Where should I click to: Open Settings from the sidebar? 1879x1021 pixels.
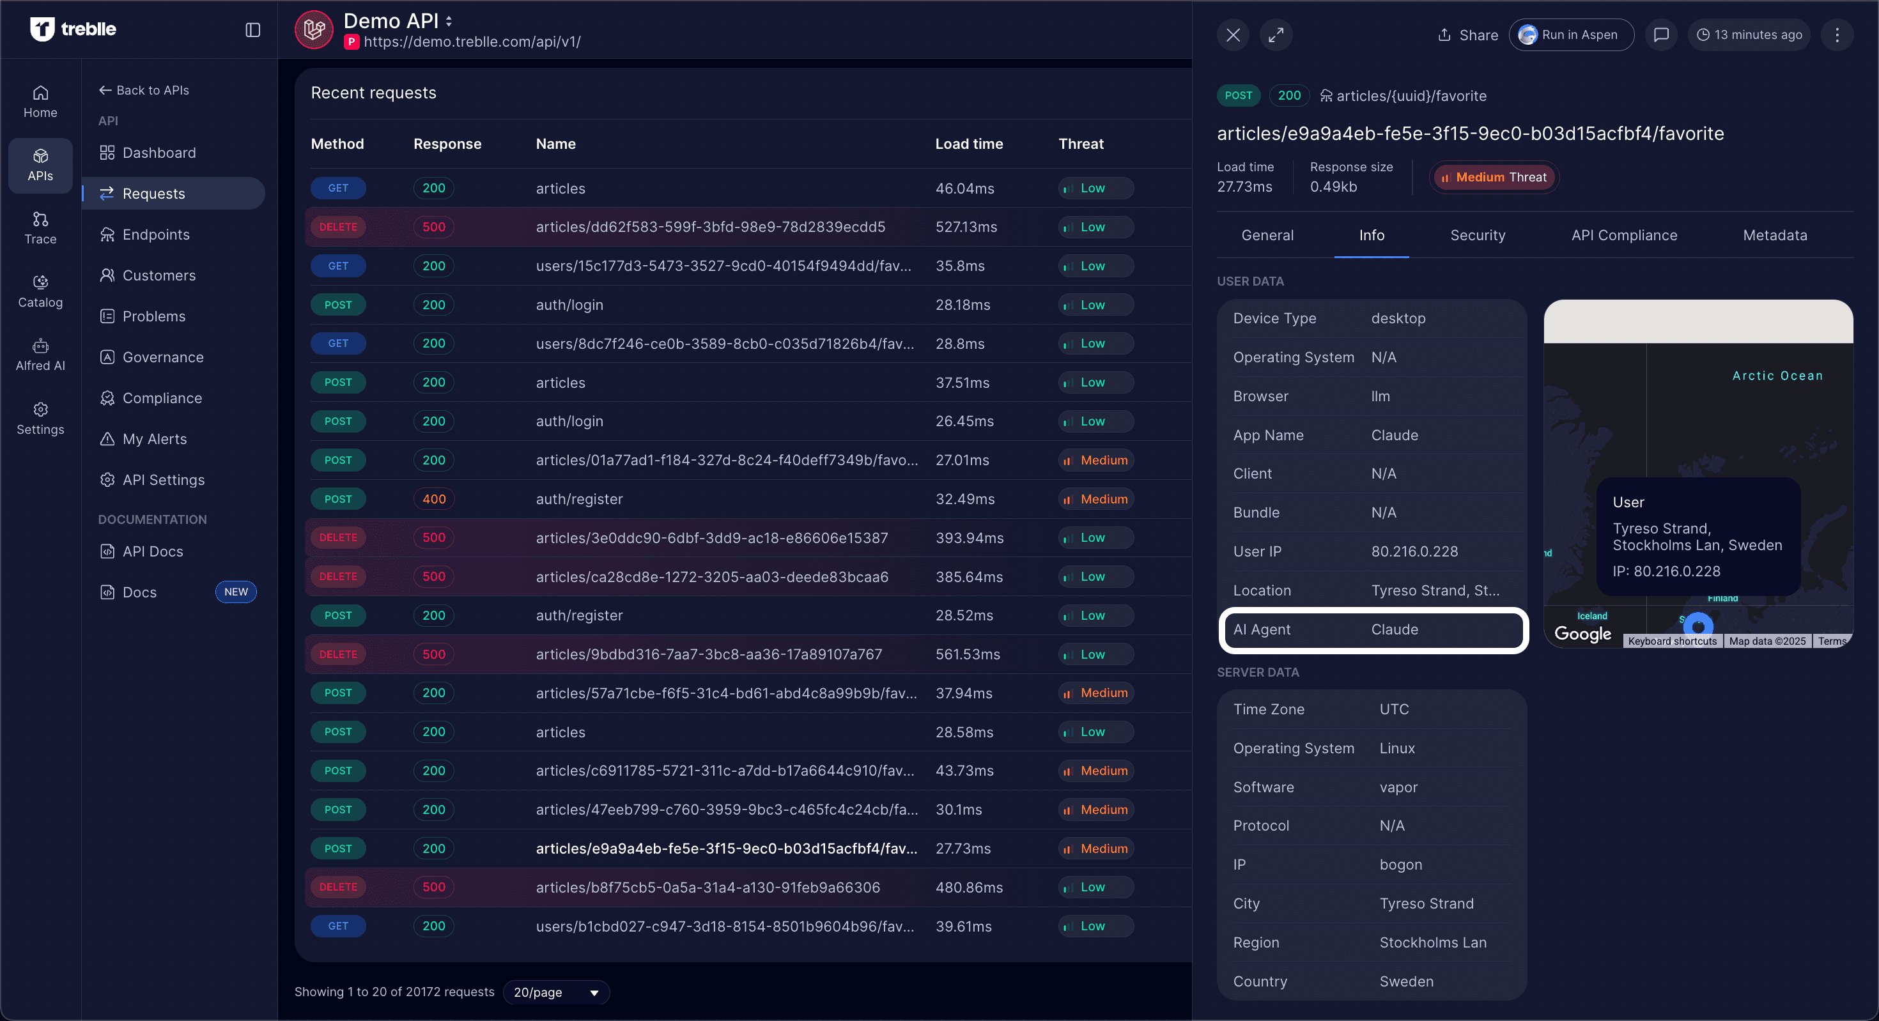pos(40,417)
